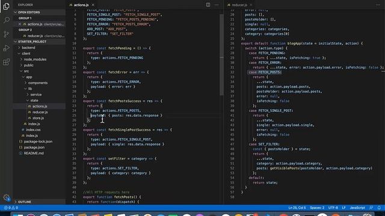Change indentation via Spaces: 2
Viewport: 385px width, 216px height.
(x=317, y=208)
